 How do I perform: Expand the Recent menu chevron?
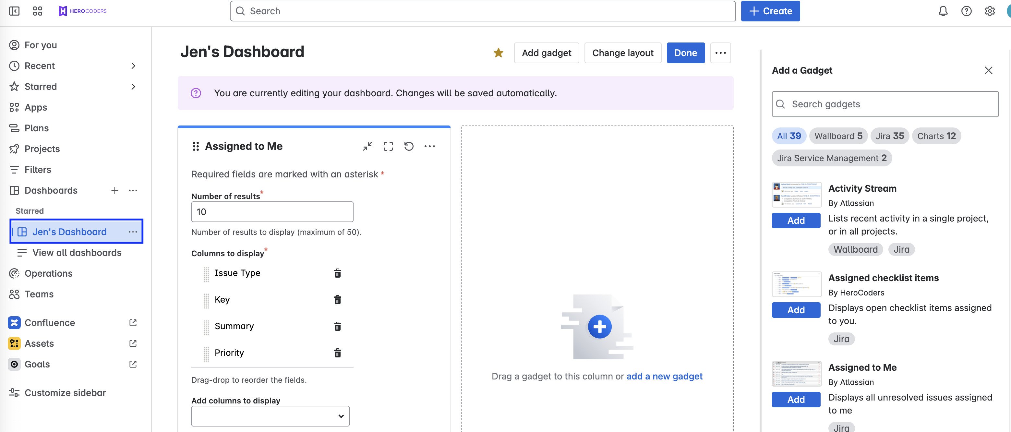[133, 66]
